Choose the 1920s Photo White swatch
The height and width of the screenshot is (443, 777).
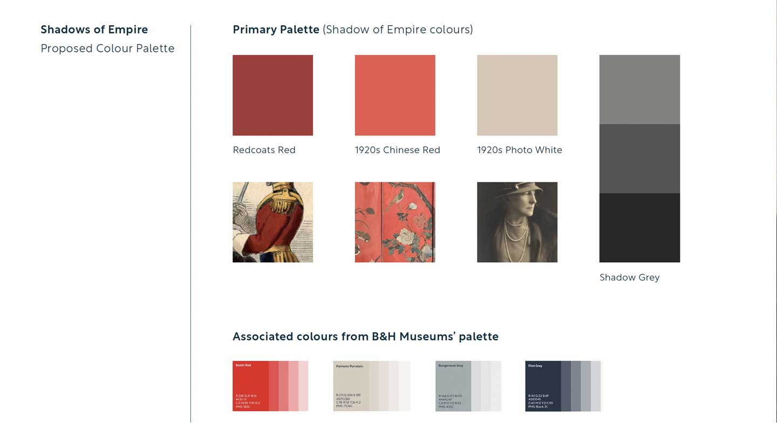coord(517,95)
